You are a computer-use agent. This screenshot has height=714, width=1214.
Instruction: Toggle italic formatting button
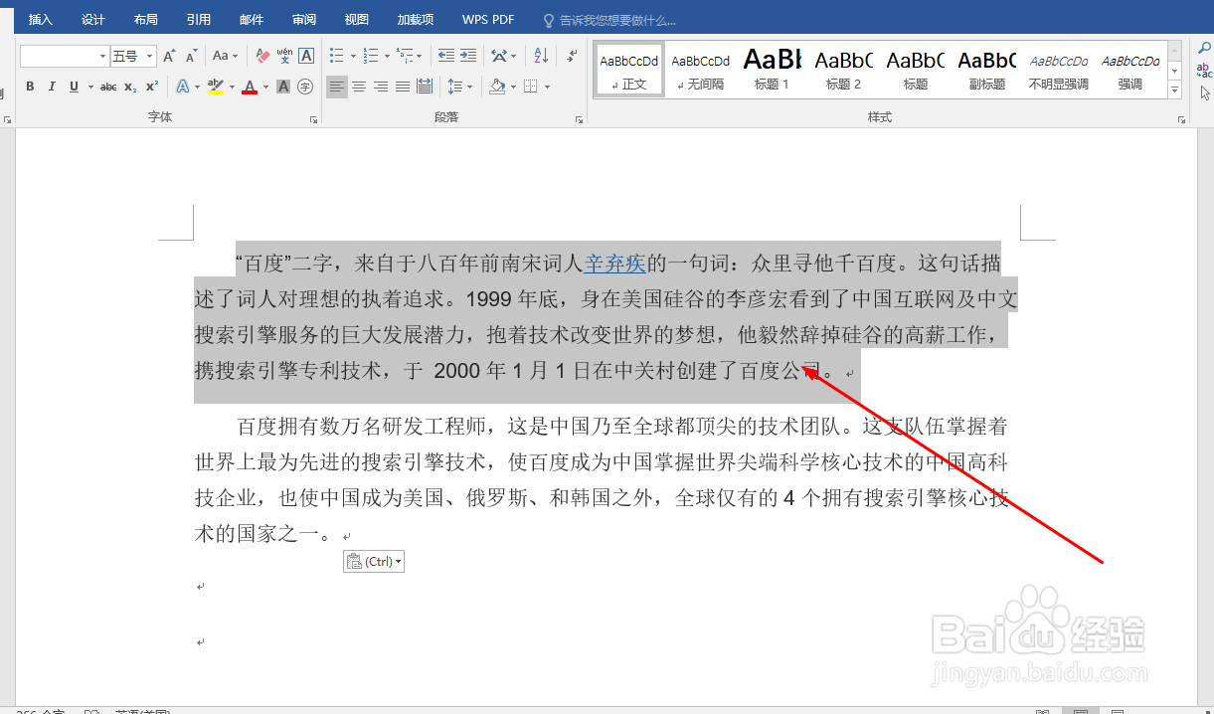(52, 88)
